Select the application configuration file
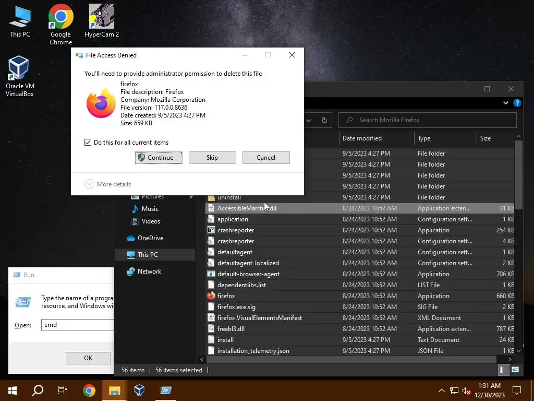The width and height of the screenshot is (534, 401). click(x=360, y=219)
